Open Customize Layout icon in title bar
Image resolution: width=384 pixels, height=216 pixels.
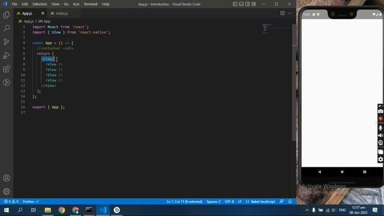254,4
